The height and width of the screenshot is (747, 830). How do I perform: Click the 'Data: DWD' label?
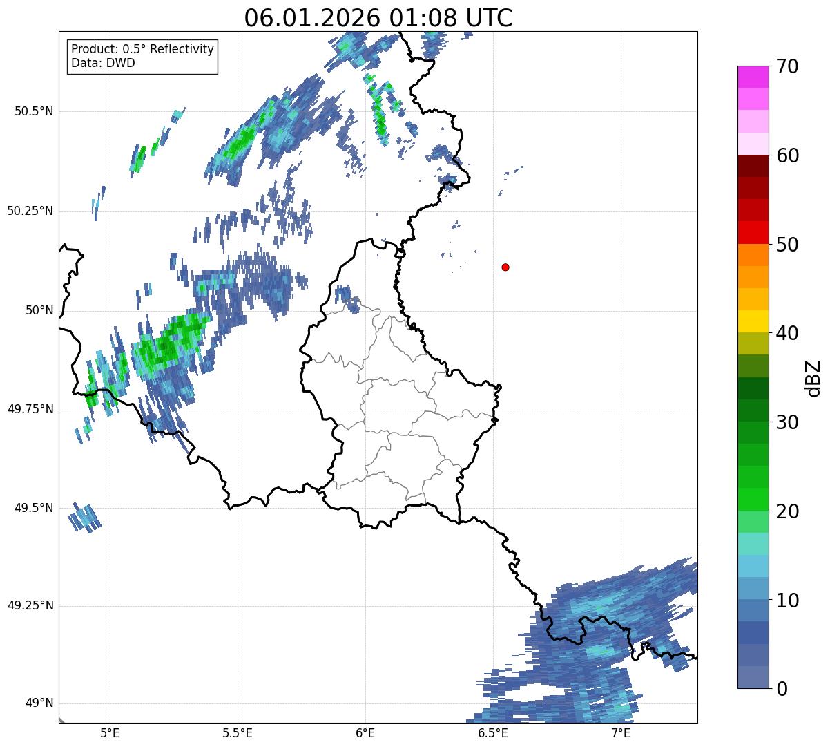pyautogui.click(x=103, y=63)
